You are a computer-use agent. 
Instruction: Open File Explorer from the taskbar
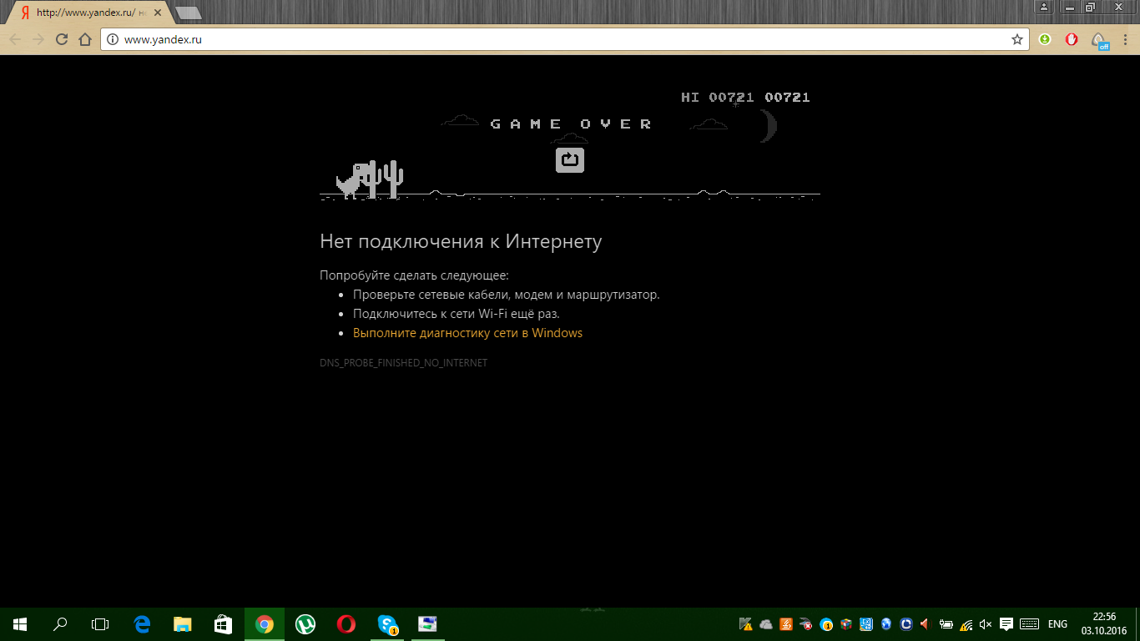pos(182,623)
